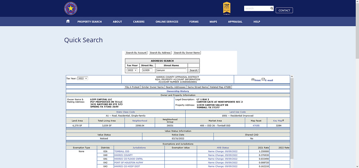The height and width of the screenshot is (168, 359).
Task: Choose Search By Account
Action: (x=136, y=53)
